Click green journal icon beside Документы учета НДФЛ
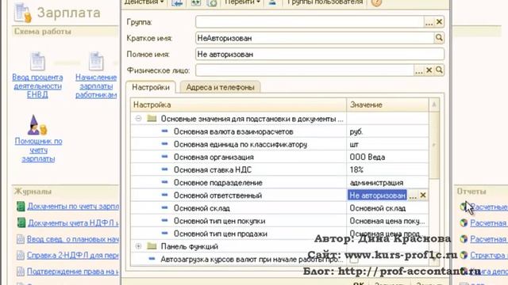 (x=21, y=222)
